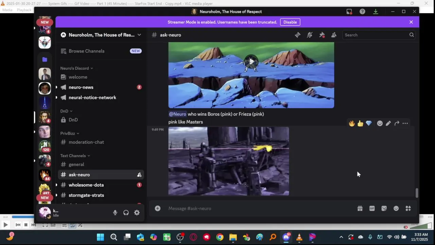Toggle loop mode in VLC controls
The image size is (435, 245).
coord(73,225)
